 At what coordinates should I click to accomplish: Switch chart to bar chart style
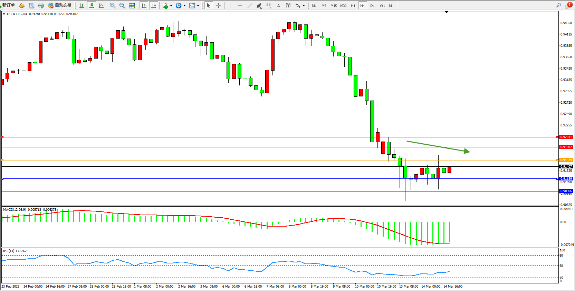pyautogui.click(x=82, y=6)
